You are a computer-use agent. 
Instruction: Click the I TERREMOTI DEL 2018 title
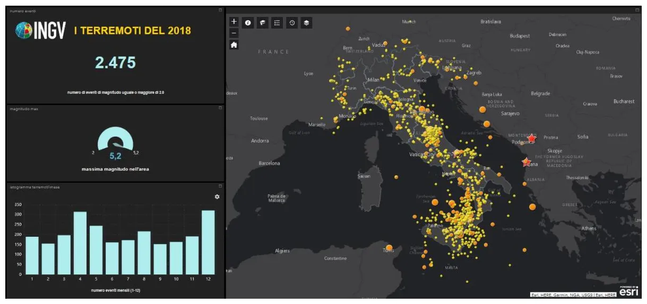[132, 31]
